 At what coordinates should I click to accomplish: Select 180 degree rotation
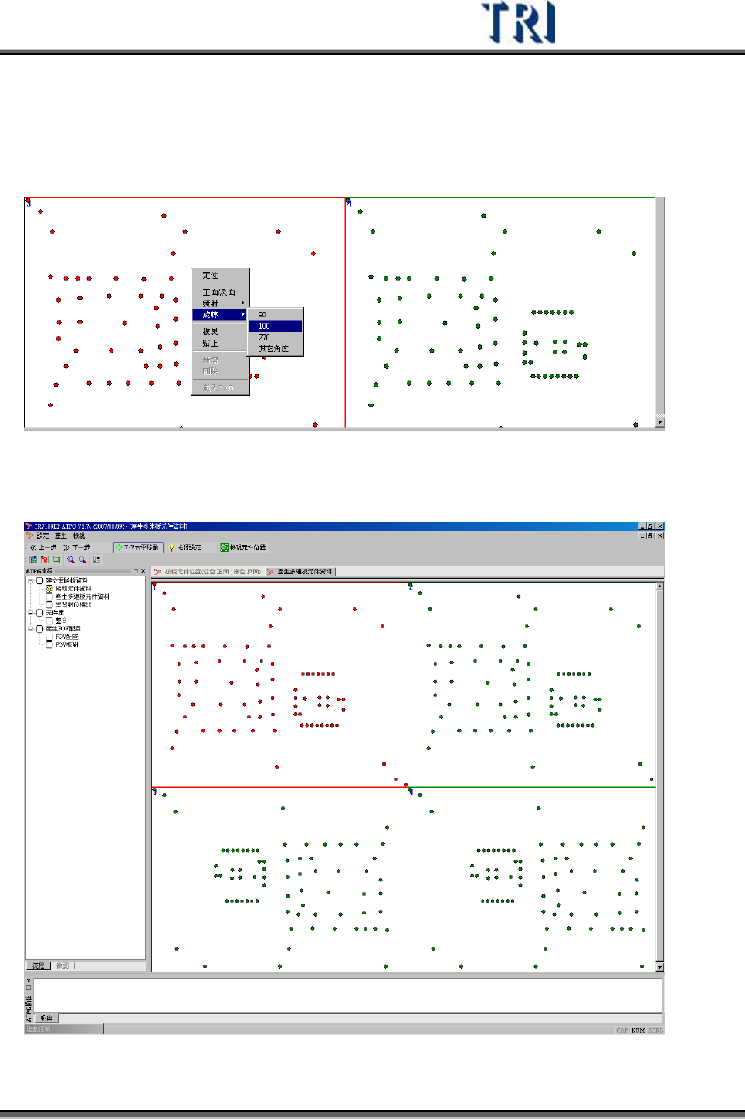pyautogui.click(x=275, y=326)
